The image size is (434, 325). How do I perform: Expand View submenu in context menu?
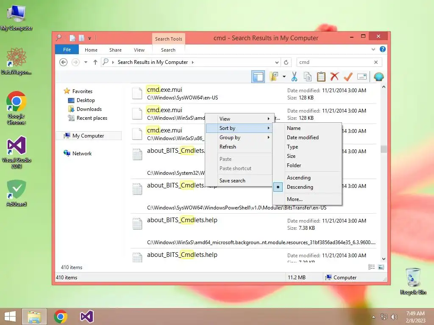239,119
